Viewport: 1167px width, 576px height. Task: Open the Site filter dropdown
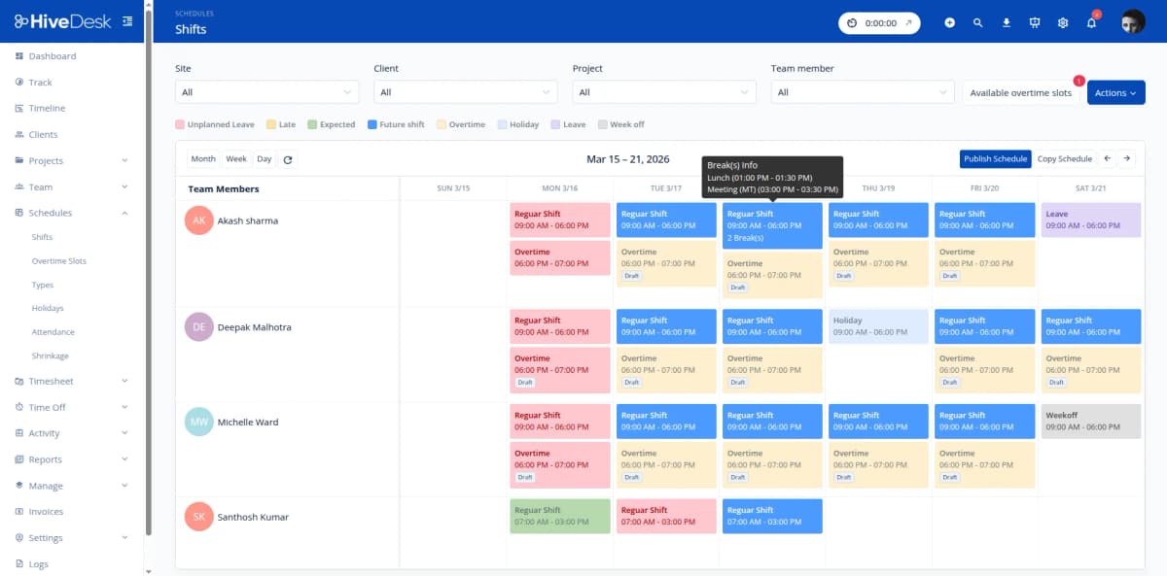pos(266,90)
